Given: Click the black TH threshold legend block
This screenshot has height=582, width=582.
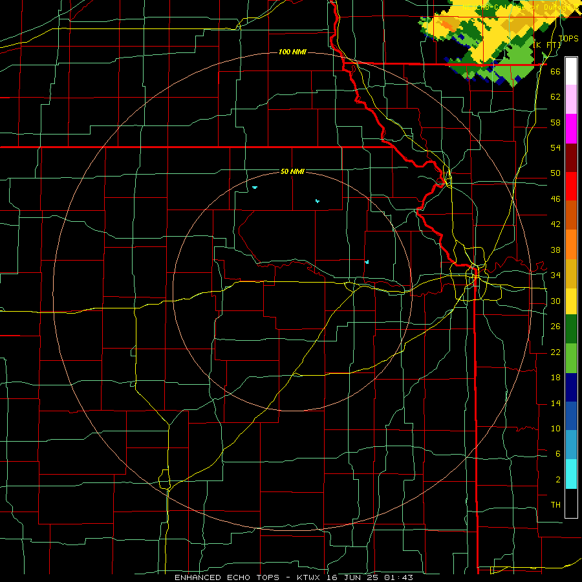Looking at the screenshot, I should 571,503.
